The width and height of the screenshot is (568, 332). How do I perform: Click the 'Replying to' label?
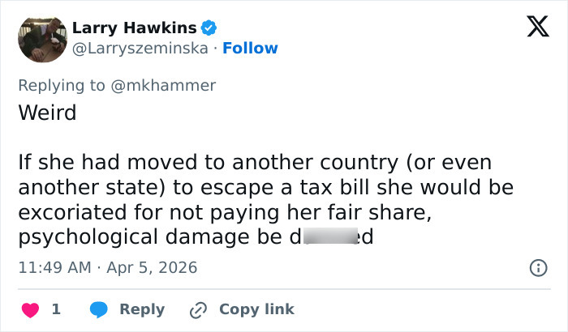[x=62, y=85]
